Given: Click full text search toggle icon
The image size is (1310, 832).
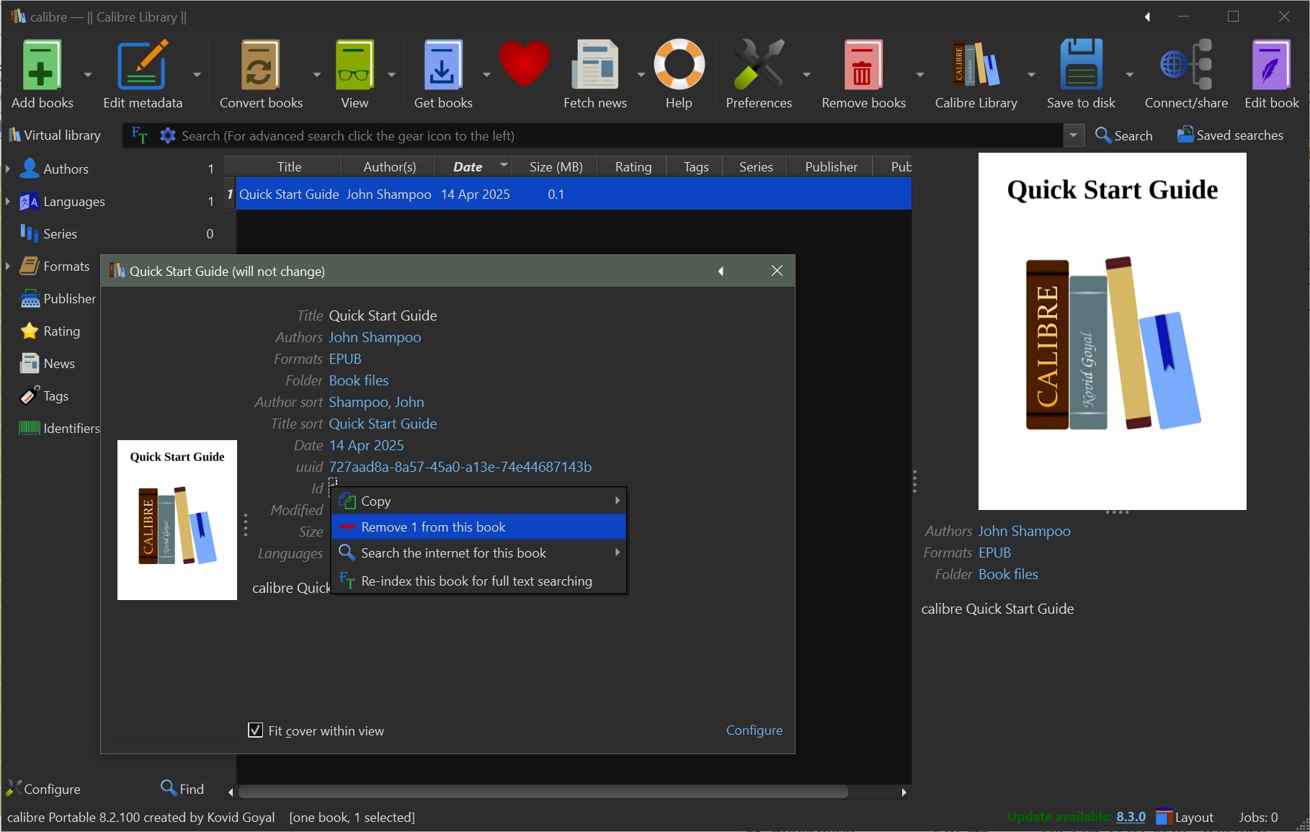Looking at the screenshot, I should [140, 135].
